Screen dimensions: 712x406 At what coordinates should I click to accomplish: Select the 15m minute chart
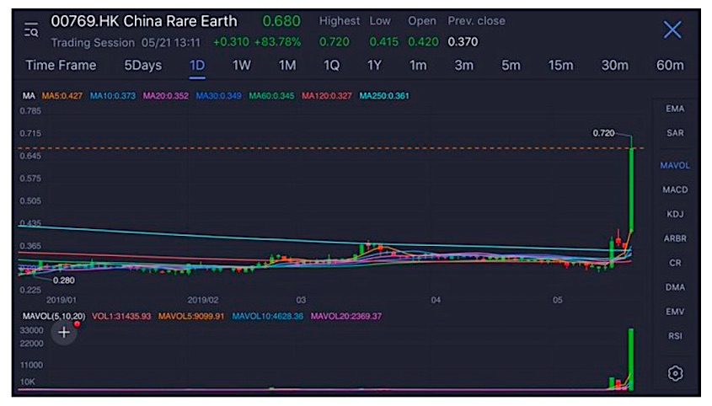coord(561,66)
